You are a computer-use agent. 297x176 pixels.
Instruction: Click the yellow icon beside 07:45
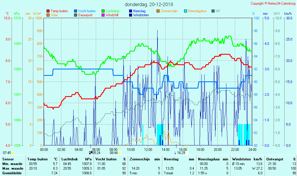point(13,153)
